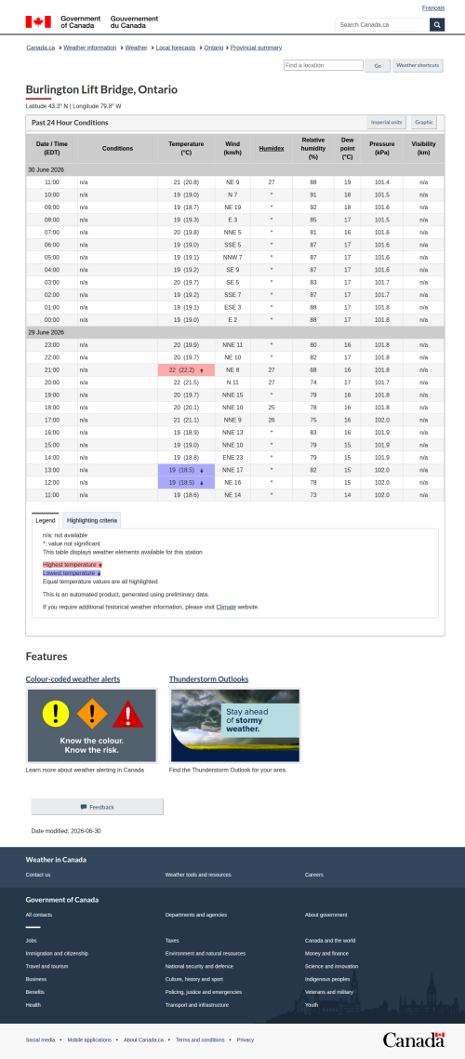Screen dimensions: 465x1059
Task: Open Policing, justice and emergencies link
Action: click(203, 992)
